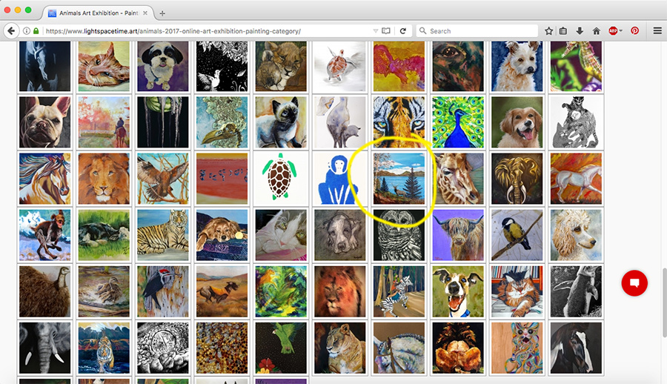Open the giraffe painting thumbnail
Screen dimensions: 667x384
tap(458, 179)
